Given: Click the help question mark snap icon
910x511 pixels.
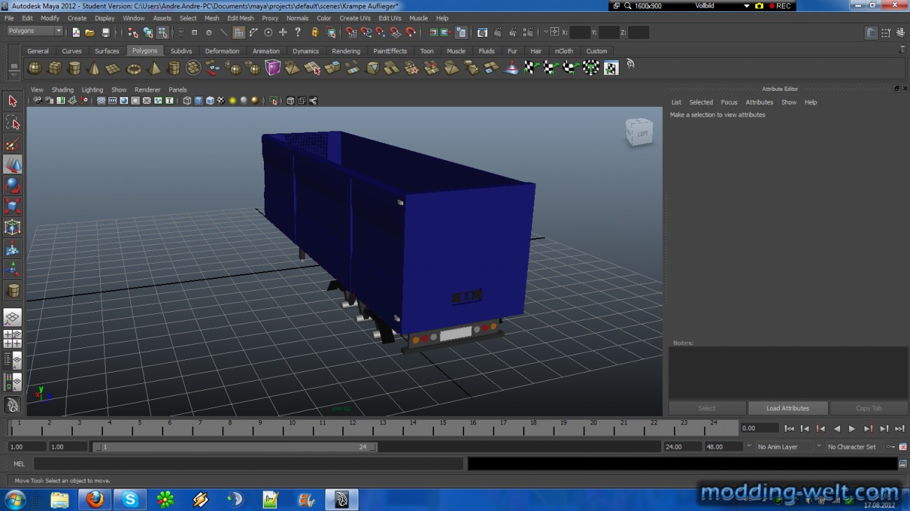Looking at the screenshot, I should click(298, 32).
